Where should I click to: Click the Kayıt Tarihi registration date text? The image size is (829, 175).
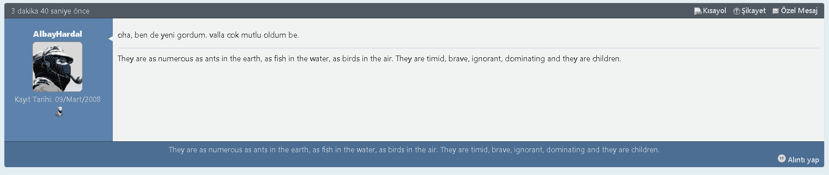(57, 99)
